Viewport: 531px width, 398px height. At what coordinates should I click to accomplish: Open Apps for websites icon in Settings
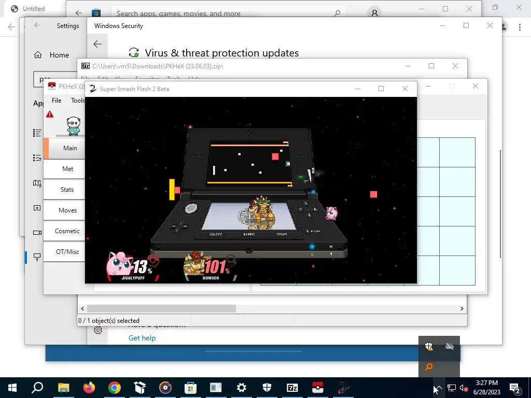click(x=37, y=208)
